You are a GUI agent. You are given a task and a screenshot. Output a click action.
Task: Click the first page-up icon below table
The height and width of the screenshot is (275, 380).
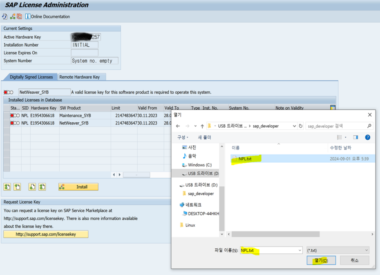tap(7, 187)
